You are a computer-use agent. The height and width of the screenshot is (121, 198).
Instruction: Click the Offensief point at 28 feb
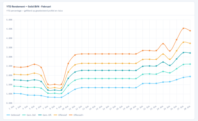[190, 43]
